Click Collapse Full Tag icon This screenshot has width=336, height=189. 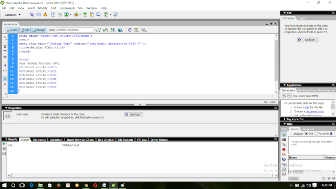(5, 46)
